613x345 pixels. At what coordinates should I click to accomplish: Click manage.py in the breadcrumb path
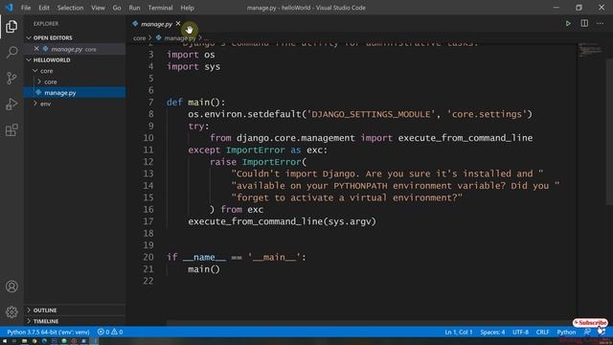pyautogui.click(x=179, y=38)
